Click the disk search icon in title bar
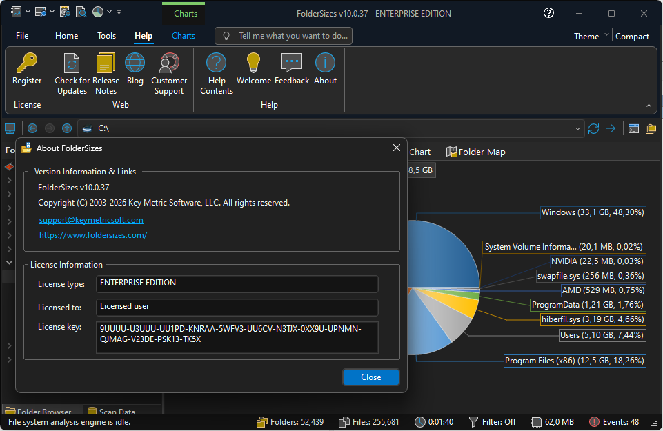This screenshot has height=431, width=663. click(x=65, y=12)
